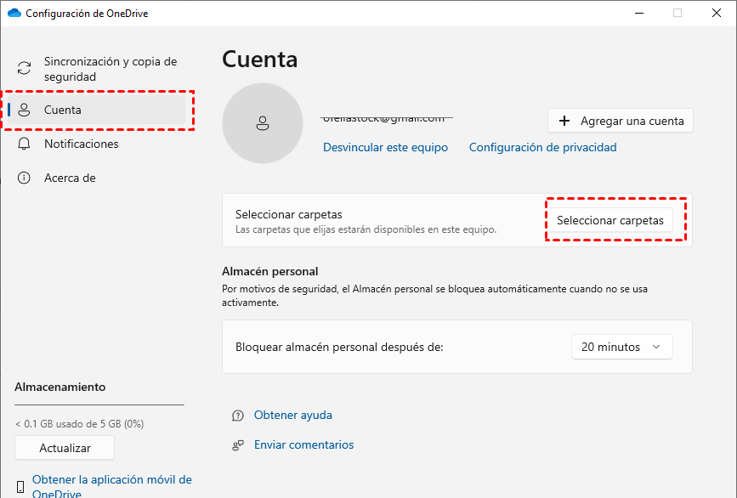This screenshot has height=498, width=737.
Task: Click the info icon beside Acerca de
Action: [24, 178]
